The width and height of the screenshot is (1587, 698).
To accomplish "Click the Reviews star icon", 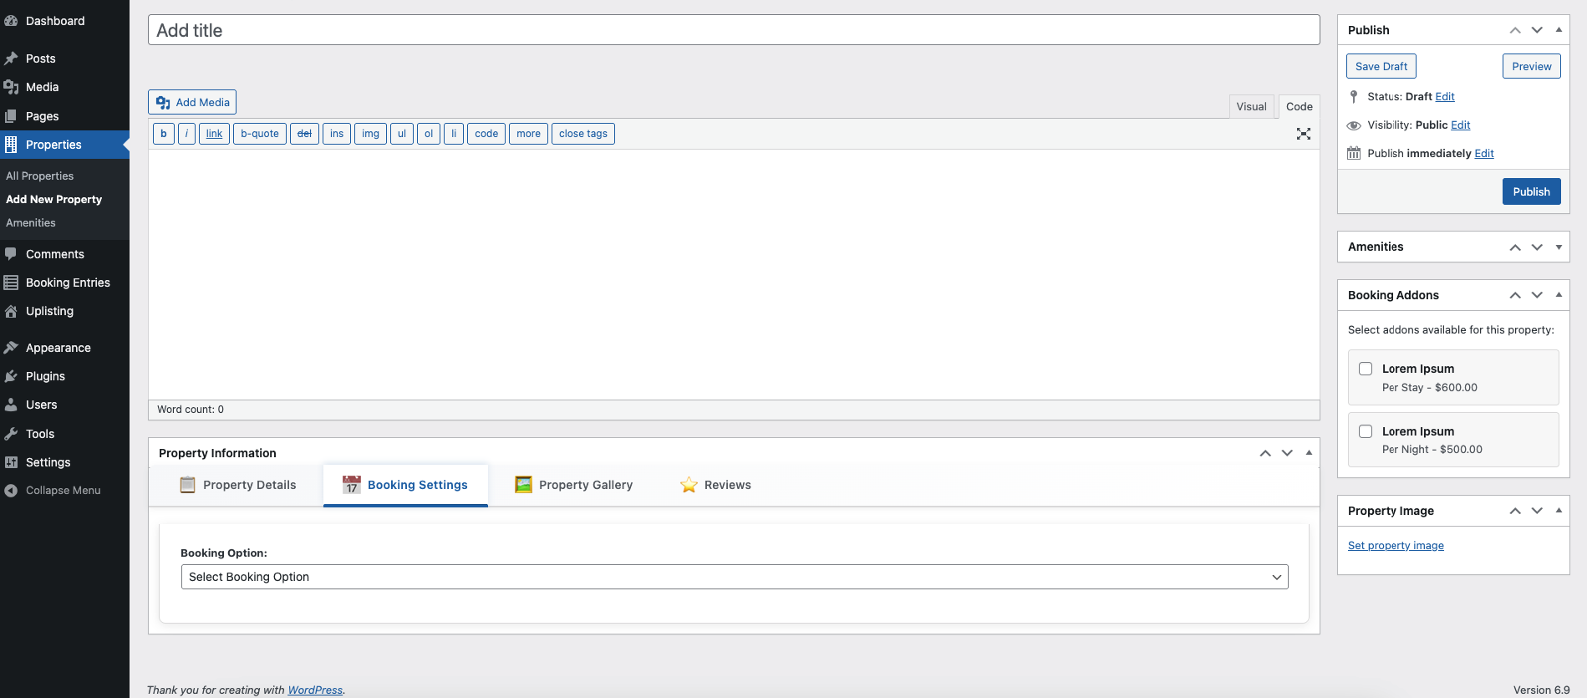I will 689,485.
